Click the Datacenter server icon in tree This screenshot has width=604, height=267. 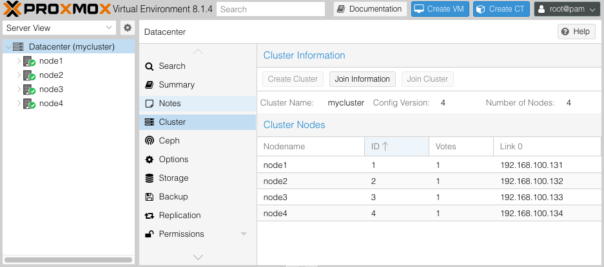click(x=18, y=47)
